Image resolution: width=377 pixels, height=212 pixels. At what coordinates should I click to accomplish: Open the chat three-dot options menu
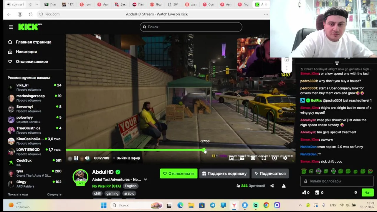click(287, 68)
